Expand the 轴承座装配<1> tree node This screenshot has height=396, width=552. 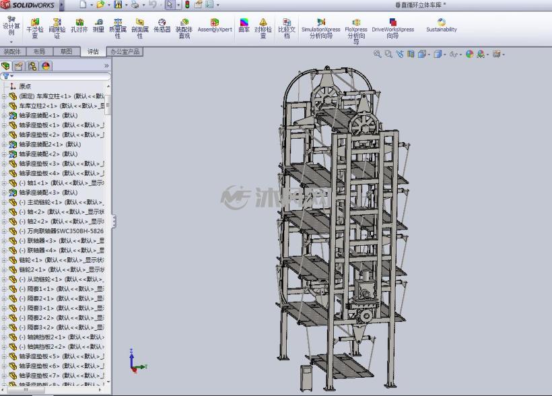coord(4,116)
